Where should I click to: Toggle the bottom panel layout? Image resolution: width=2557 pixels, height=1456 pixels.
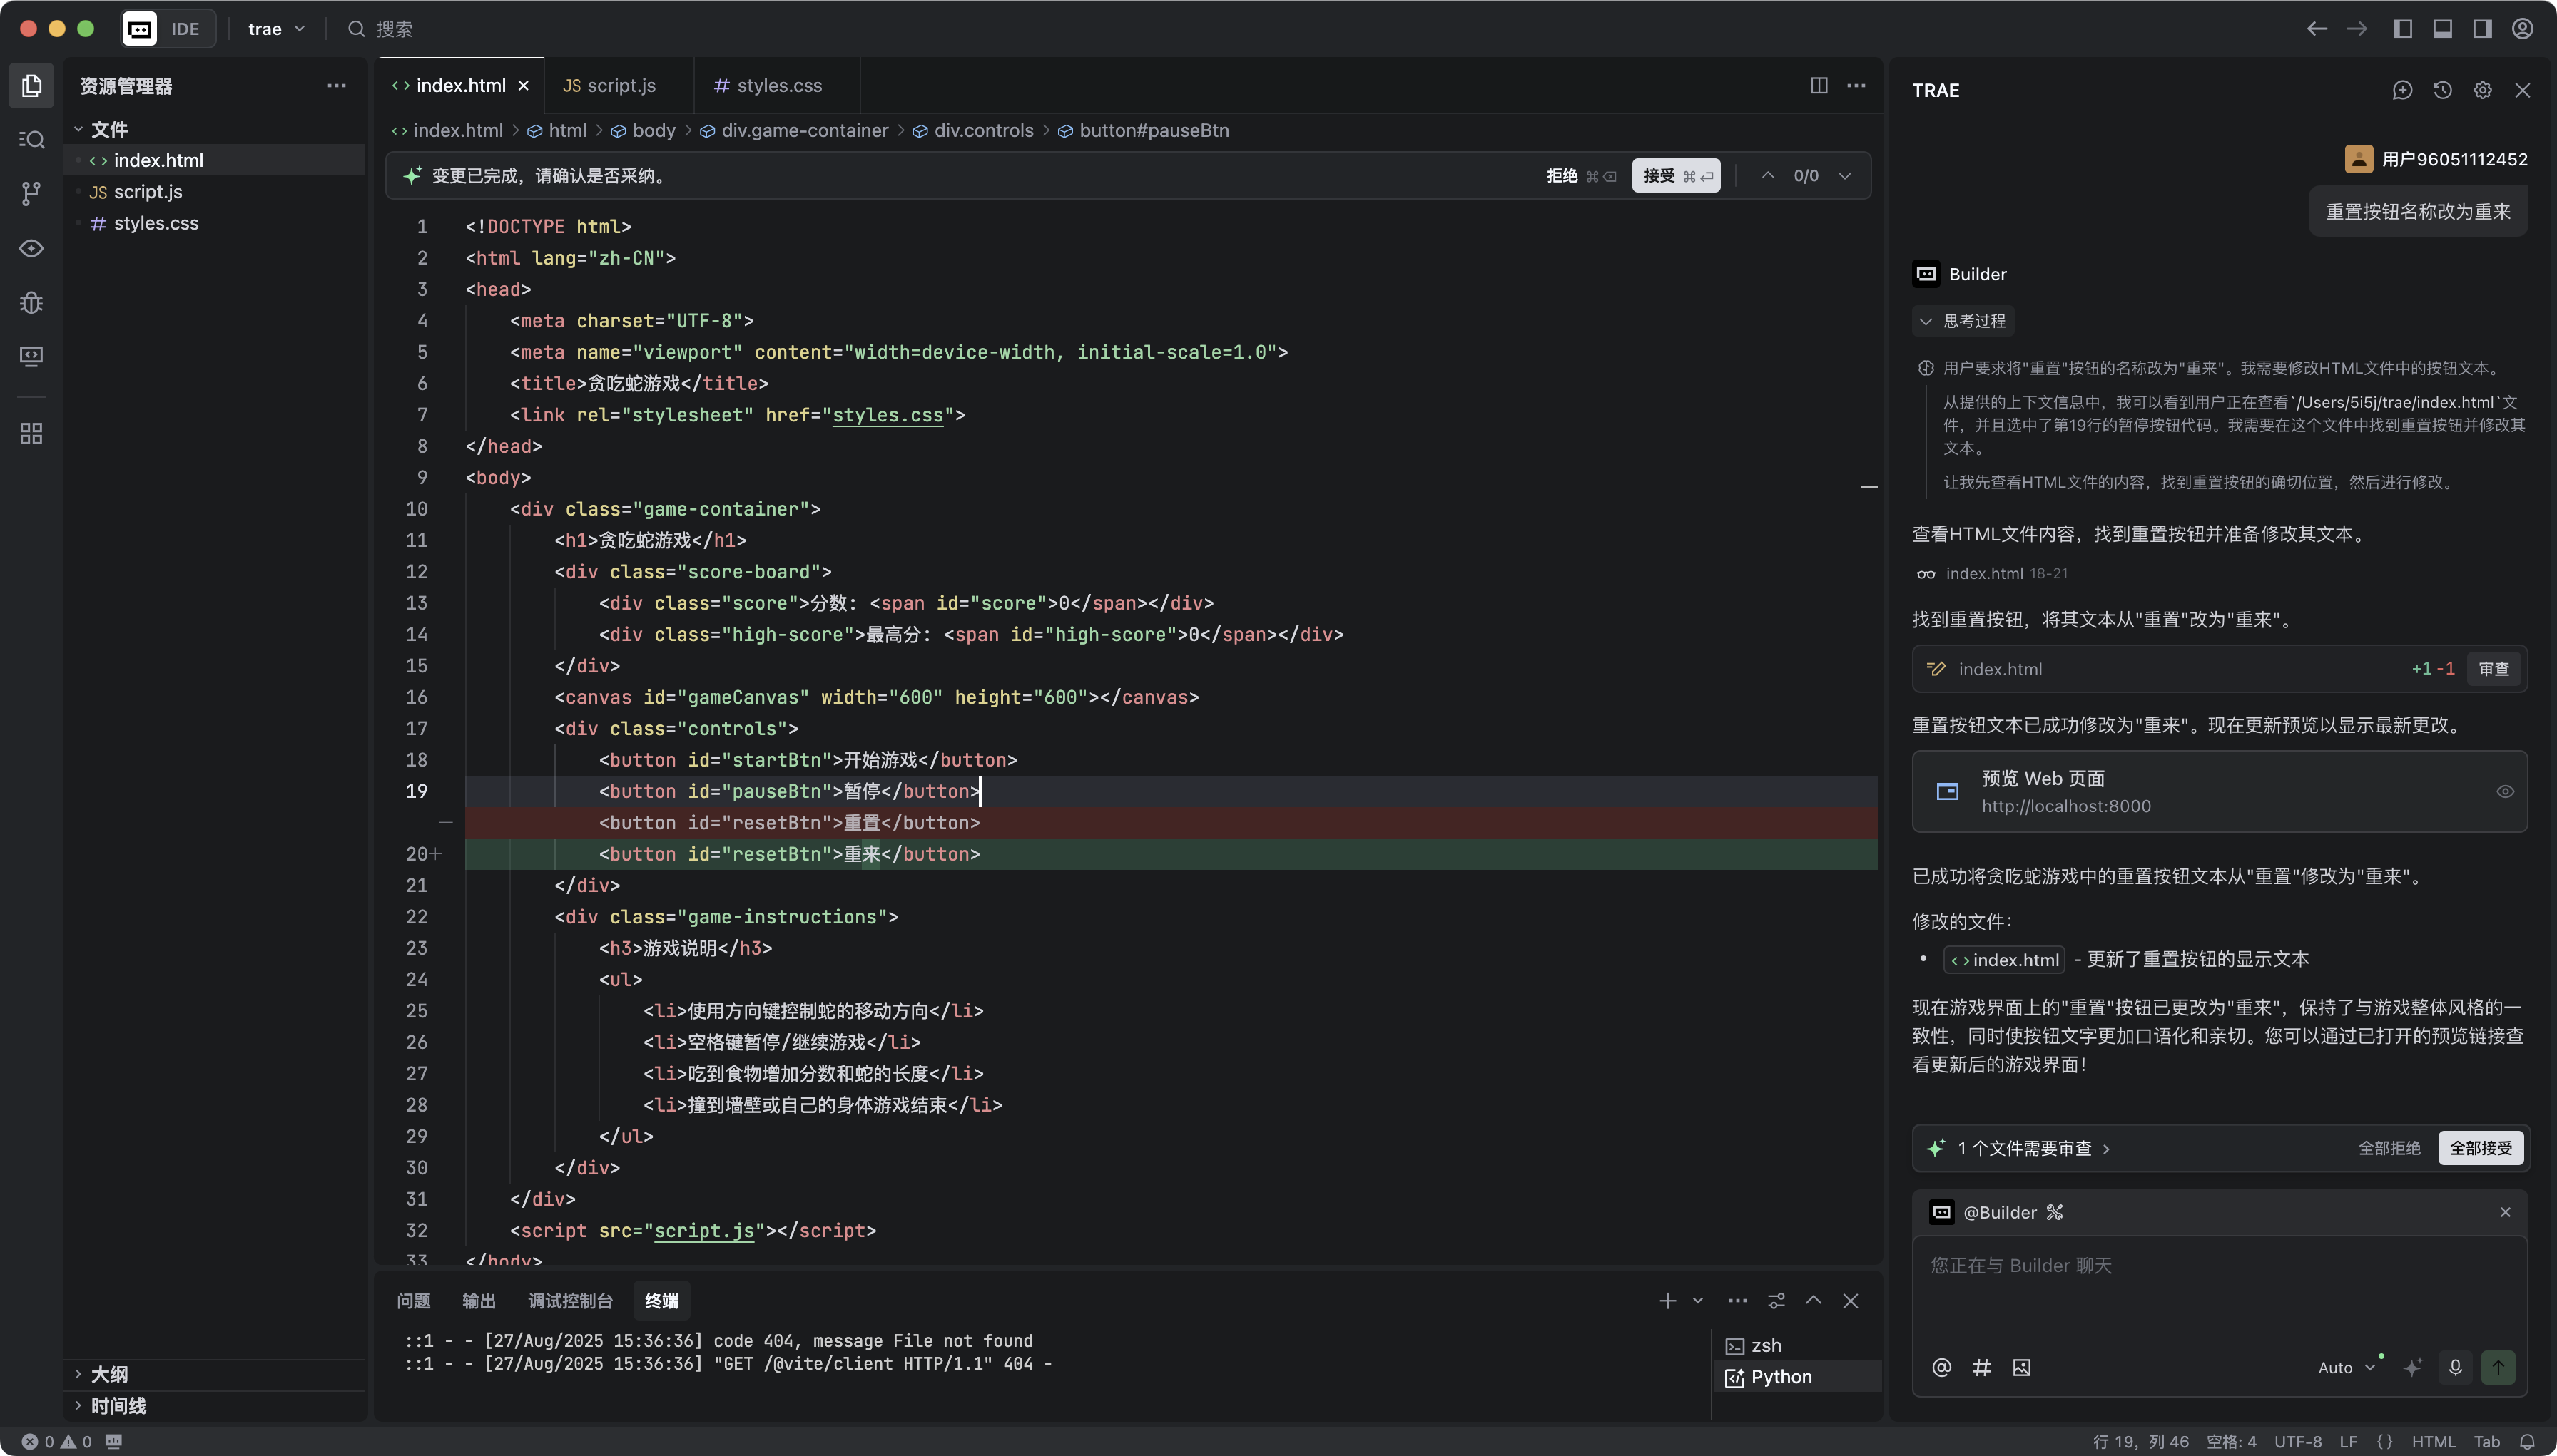pyautogui.click(x=2442, y=29)
